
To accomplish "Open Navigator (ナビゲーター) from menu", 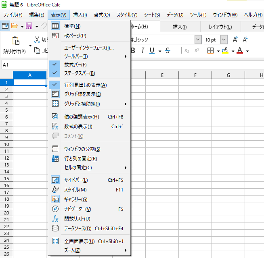I will pyautogui.click(x=89, y=209).
